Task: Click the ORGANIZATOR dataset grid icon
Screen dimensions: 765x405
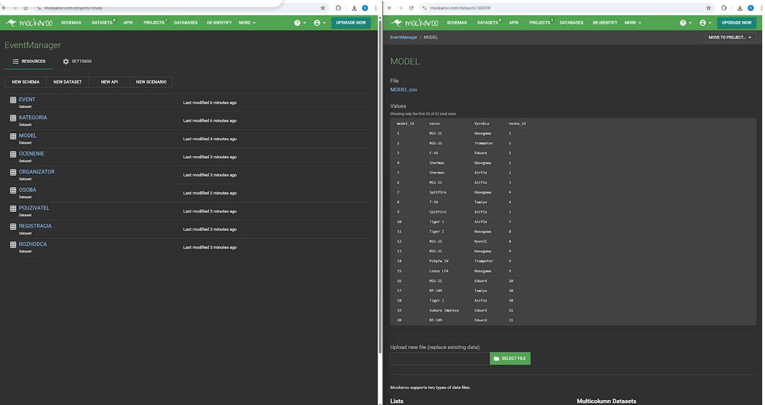Action: point(13,173)
